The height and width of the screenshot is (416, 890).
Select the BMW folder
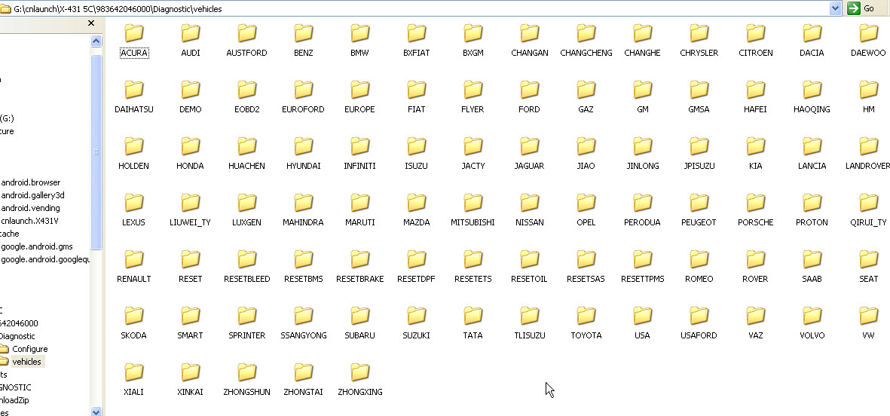[x=359, y=41]
